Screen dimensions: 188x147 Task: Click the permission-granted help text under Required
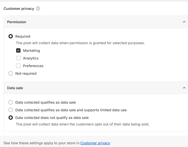pos(80,43)
